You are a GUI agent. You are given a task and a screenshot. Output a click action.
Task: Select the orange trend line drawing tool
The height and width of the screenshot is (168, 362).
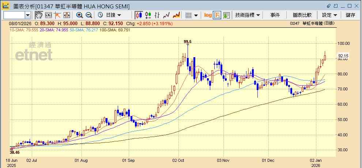[x=57, y=15]
